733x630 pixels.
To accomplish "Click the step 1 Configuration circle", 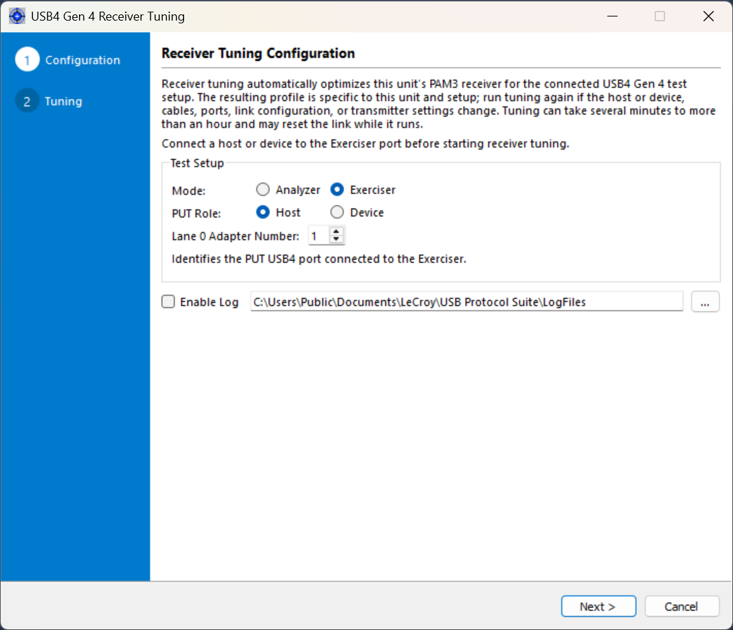I will click(x=27, y=60).
